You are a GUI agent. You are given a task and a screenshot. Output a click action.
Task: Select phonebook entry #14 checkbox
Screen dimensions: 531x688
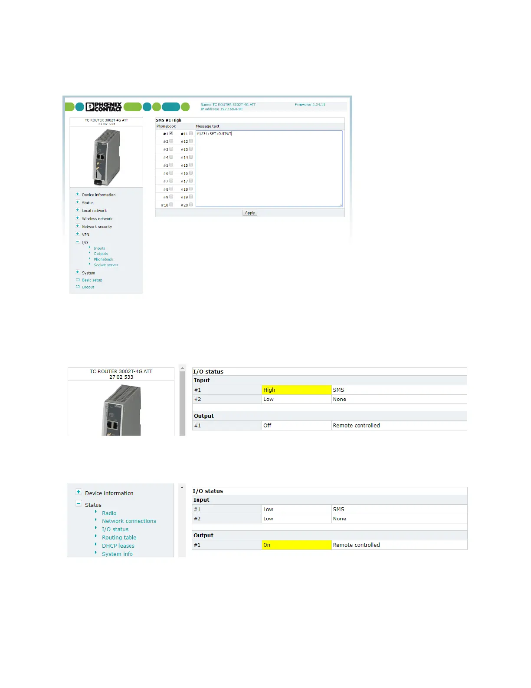(x=191, y=157)
